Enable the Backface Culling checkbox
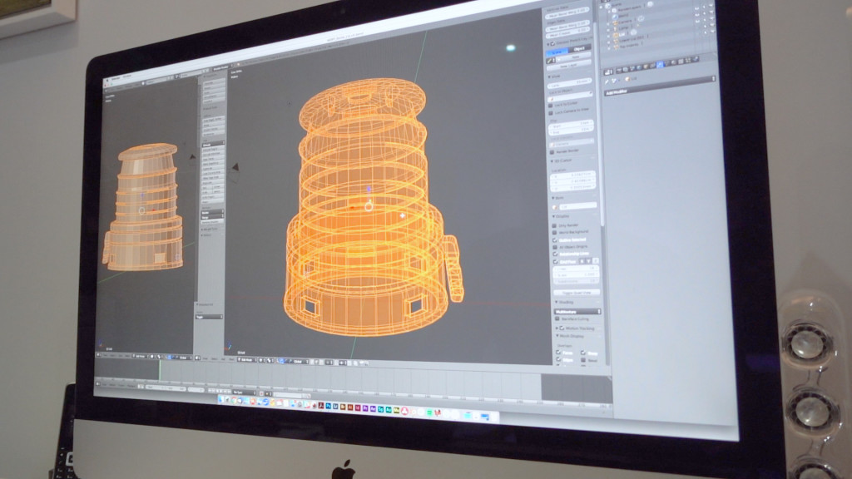The width and height of the screenshot is (852, 479). click(x=557, y=319)
